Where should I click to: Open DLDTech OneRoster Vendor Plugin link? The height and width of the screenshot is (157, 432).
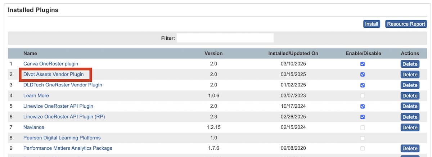coord(63,85)
